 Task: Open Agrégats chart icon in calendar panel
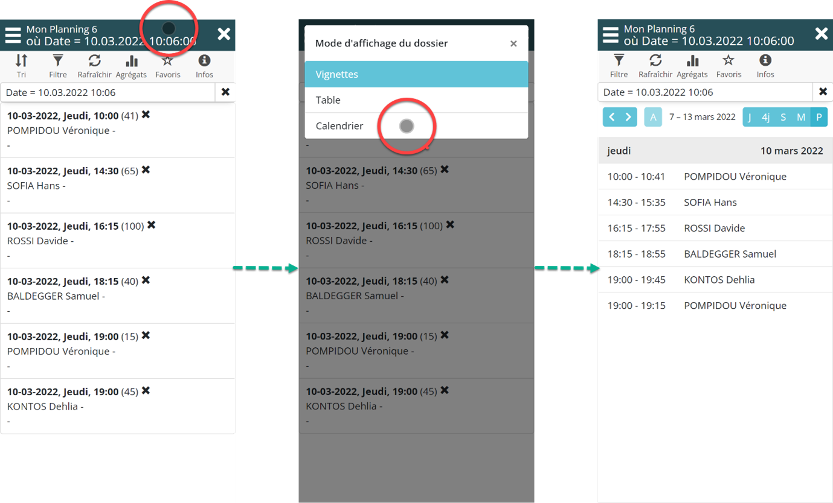692,65
